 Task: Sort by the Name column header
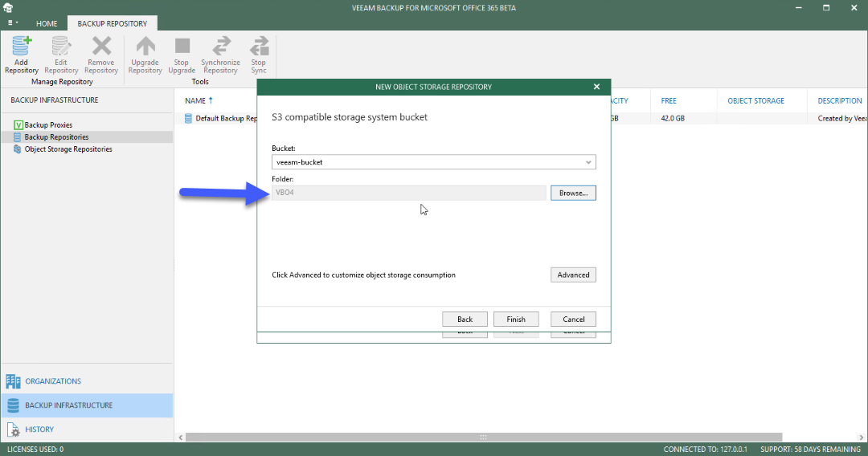pos(195,100)
